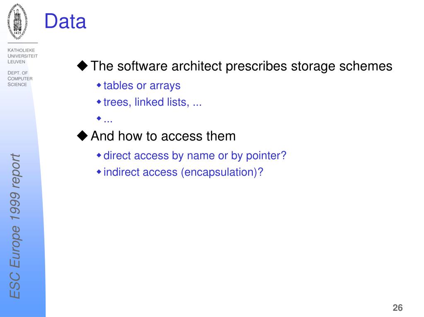
Task: Click the blue bullet before "trees, linked lists"
Action: pos(99,102)
